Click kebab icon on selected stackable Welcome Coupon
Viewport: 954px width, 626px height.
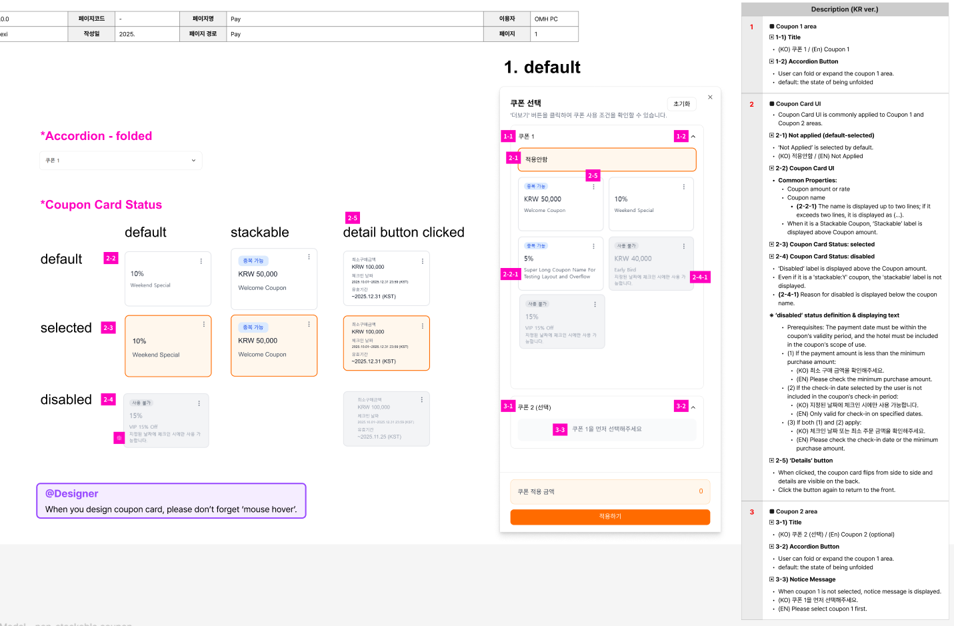309,324
